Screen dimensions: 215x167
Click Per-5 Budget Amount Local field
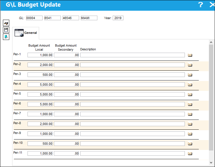tap(40, 95)
